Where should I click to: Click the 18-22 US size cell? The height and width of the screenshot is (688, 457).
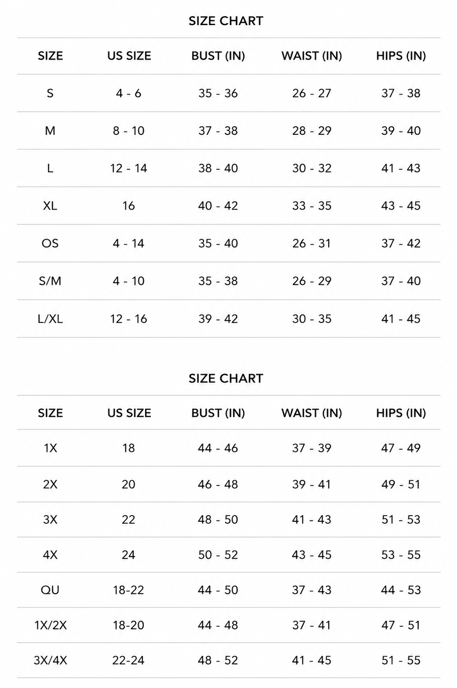tap(129, 590)
